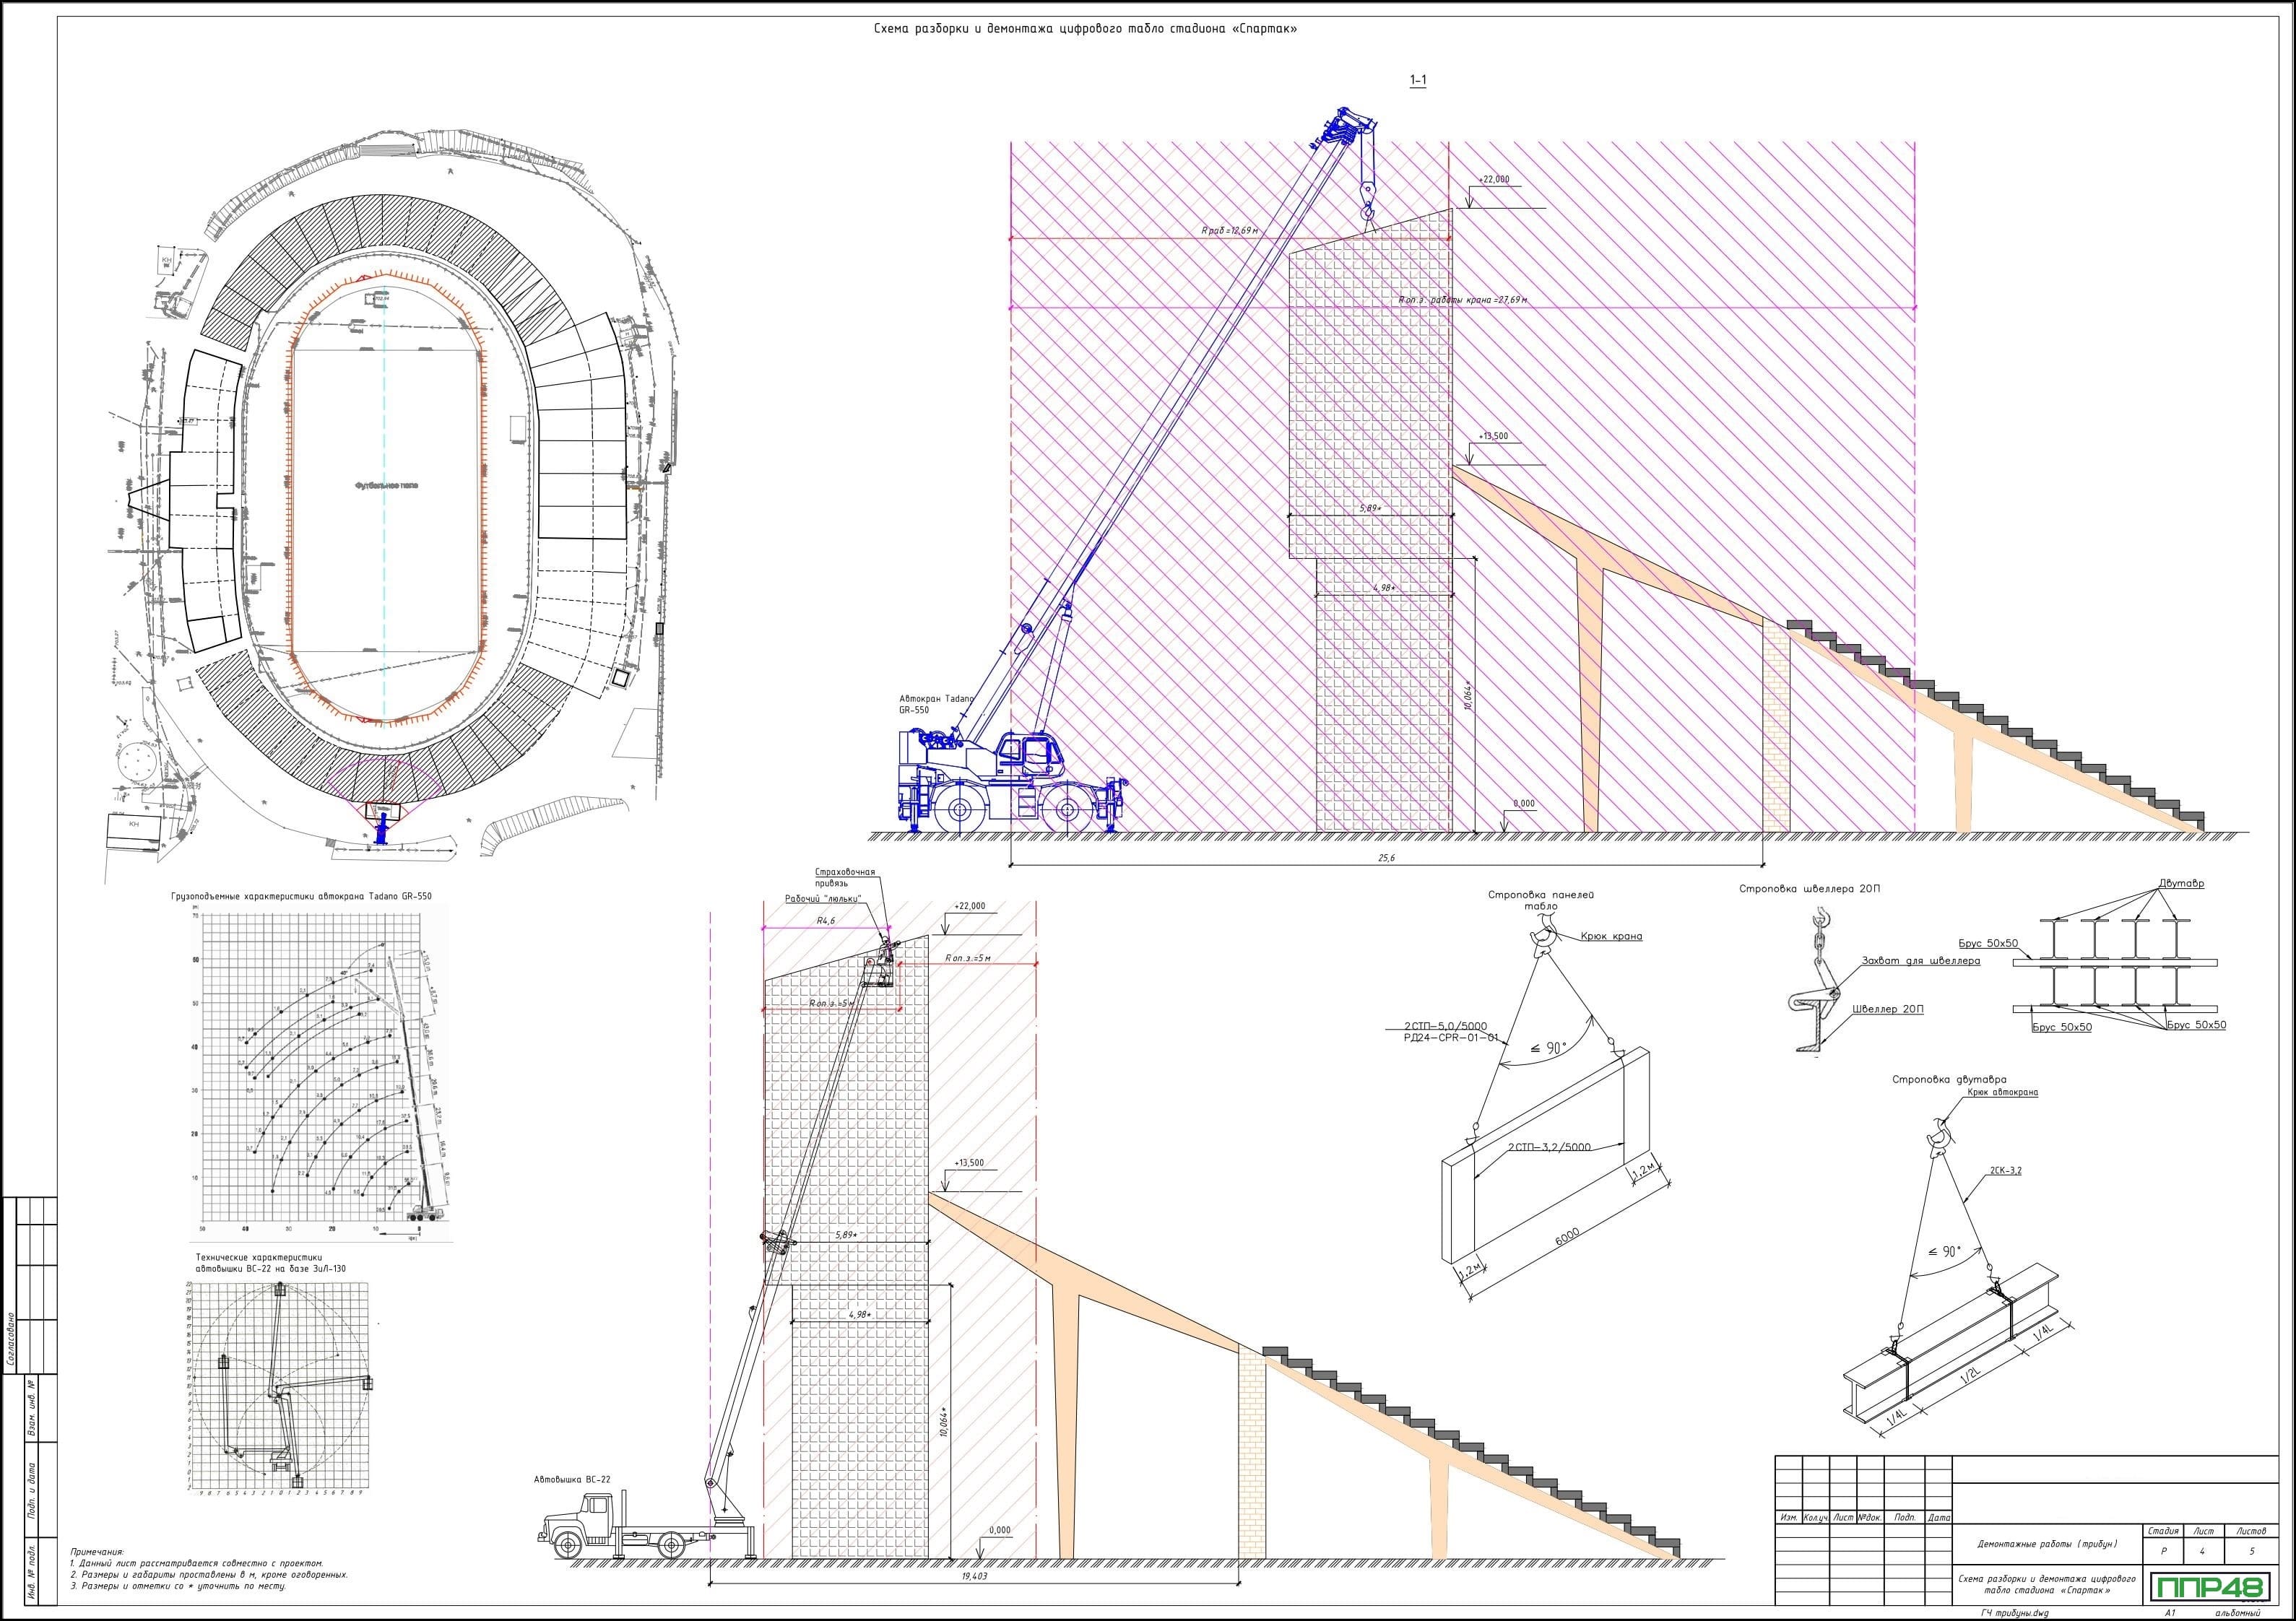
Task: Click the 25,6 dimension under the crane section
Action: click(x=1386, y=858)
